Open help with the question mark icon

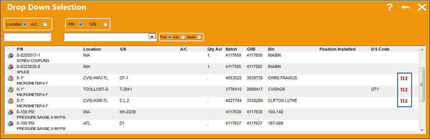390,8
